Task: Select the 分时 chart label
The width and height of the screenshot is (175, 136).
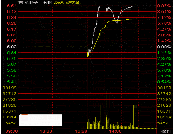Action: [47, 2]
